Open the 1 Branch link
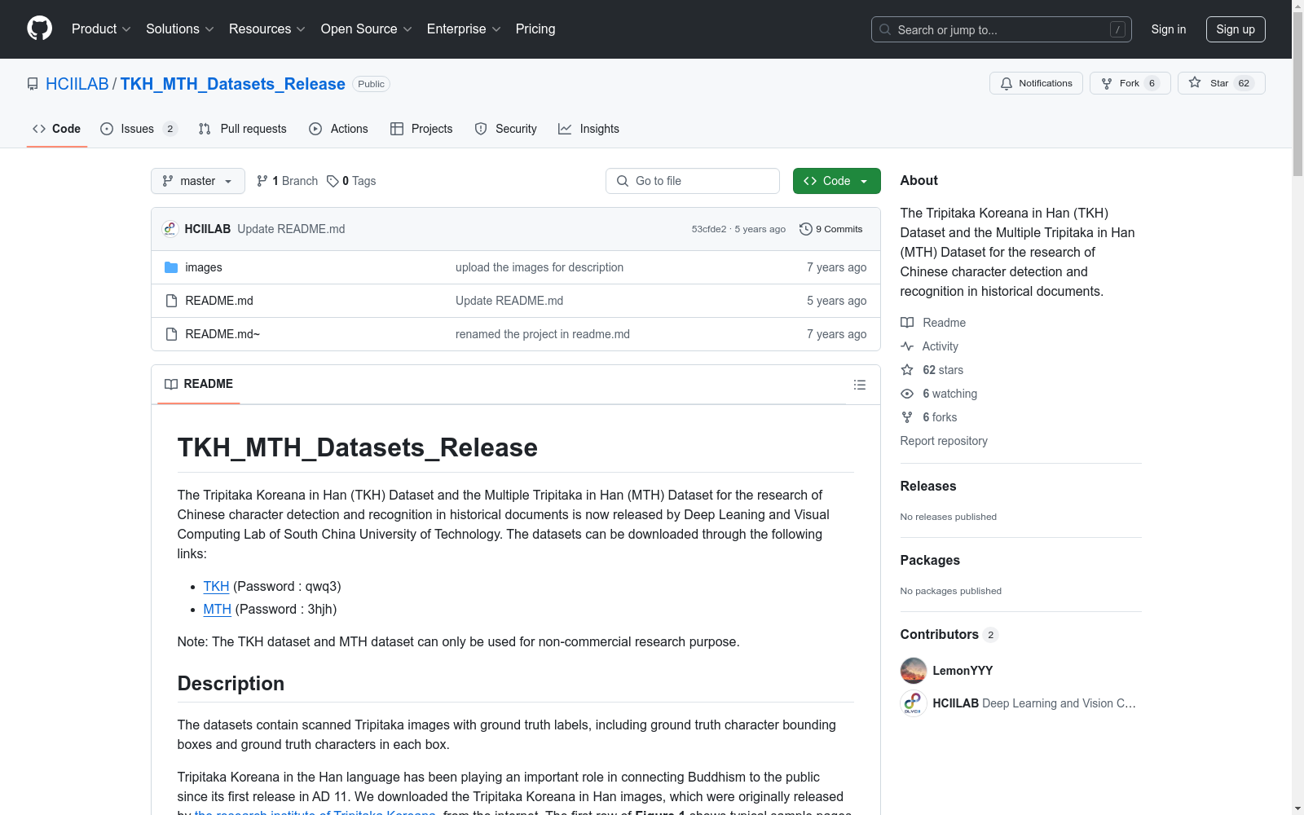 click(x=287, y=181)
